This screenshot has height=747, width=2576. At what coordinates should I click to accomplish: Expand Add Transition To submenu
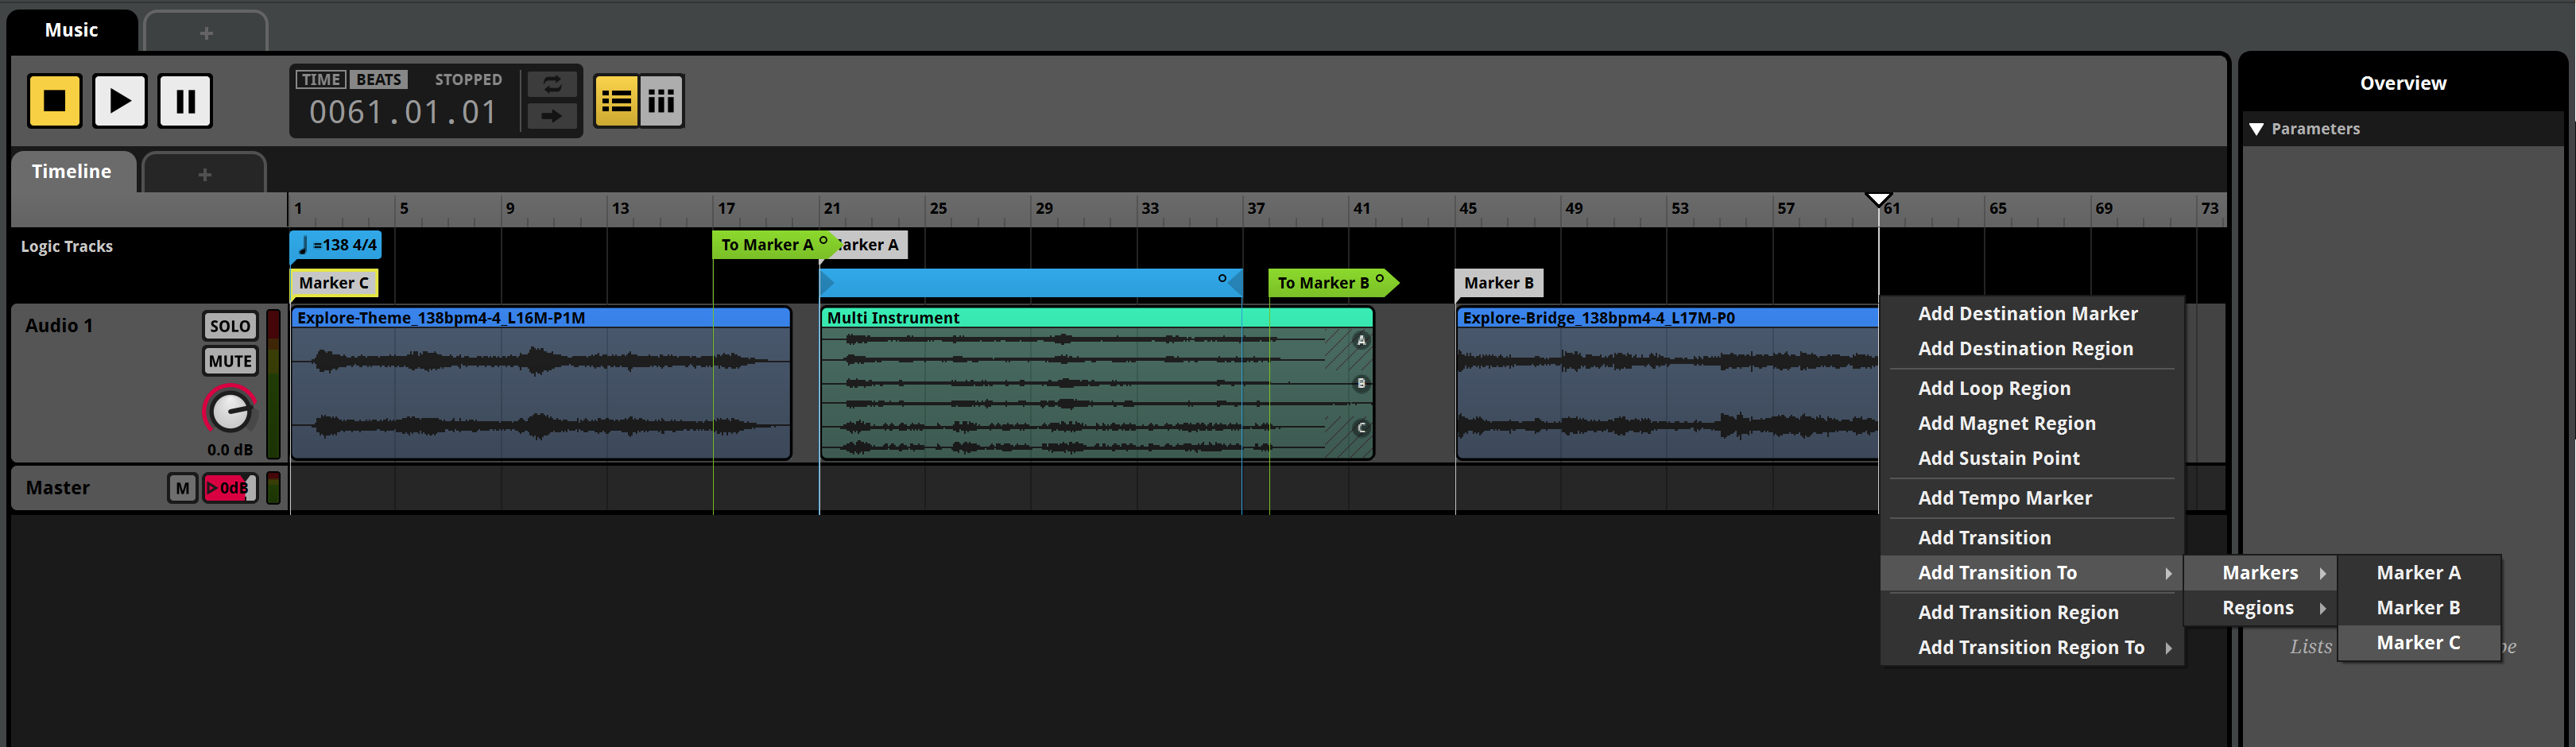[x=2031, y=573]
